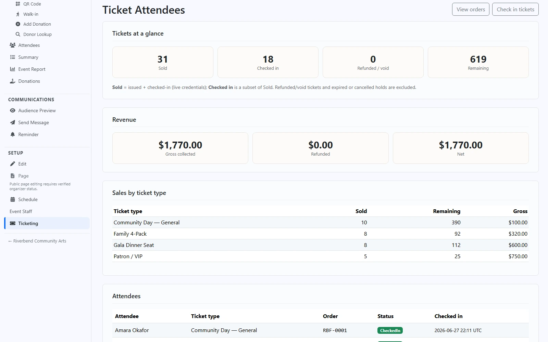Select the Ticketing label in Setup
This screenshot has width=548, height=342.
pyautogui.click(x=28, y=223)
